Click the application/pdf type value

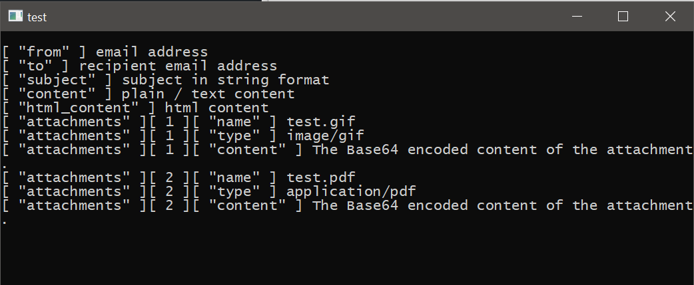pos(351,191)
